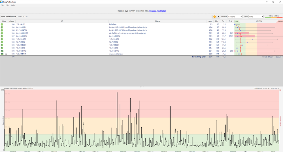Select the hop 6 green circle icon

tap(2, 39)
